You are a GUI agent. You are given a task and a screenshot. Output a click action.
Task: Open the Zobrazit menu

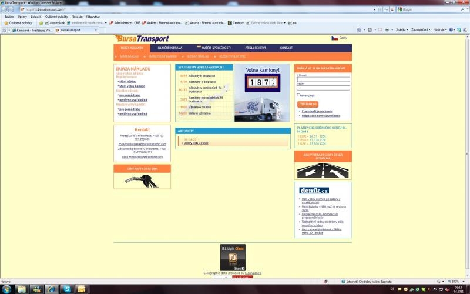36,16
